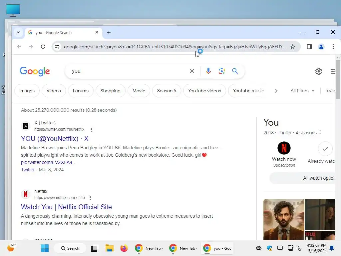Viewport: 341px width, 256px height.
Task: Open Watch You | Netflix Official Site
Action: 66,207
